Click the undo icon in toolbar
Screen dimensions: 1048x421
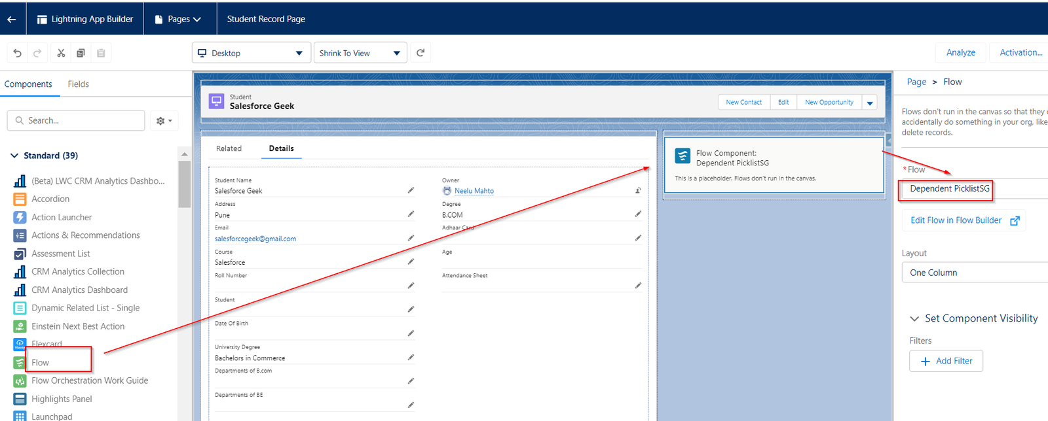(18, 53)
